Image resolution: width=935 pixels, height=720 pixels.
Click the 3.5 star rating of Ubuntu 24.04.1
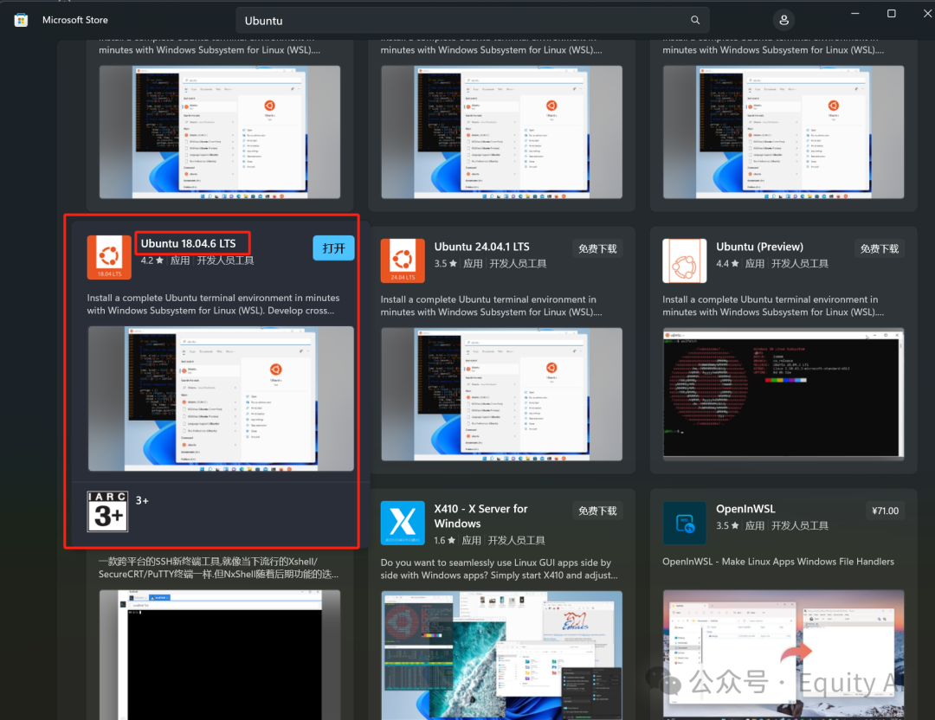click(x=446, y=263)
